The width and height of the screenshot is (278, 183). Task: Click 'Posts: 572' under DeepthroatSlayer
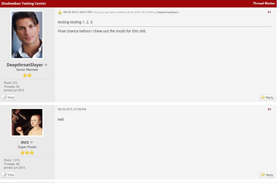click(11, 83)
